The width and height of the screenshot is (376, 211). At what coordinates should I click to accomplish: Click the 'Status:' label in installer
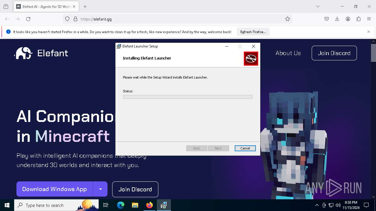click(128, 91)
